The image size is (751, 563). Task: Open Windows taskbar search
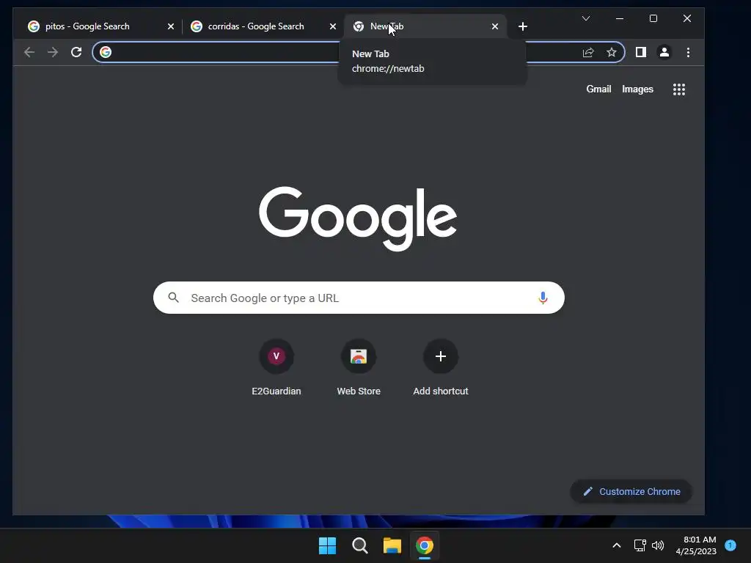359,545
